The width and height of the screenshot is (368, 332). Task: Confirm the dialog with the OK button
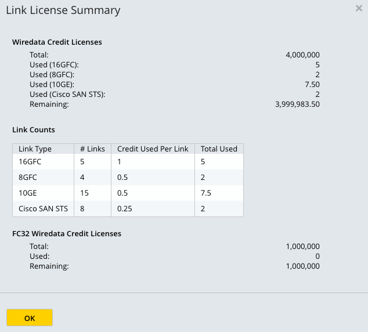(30, 317)
